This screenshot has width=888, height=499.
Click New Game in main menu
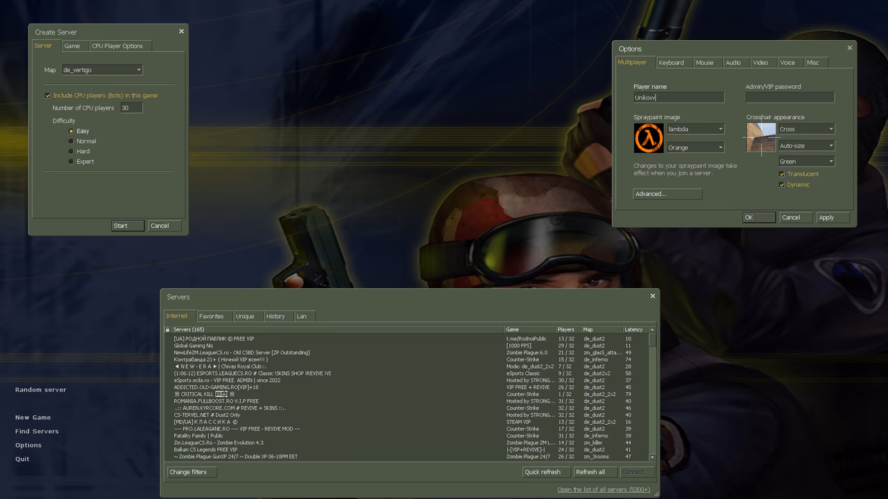tap(33, 418)
